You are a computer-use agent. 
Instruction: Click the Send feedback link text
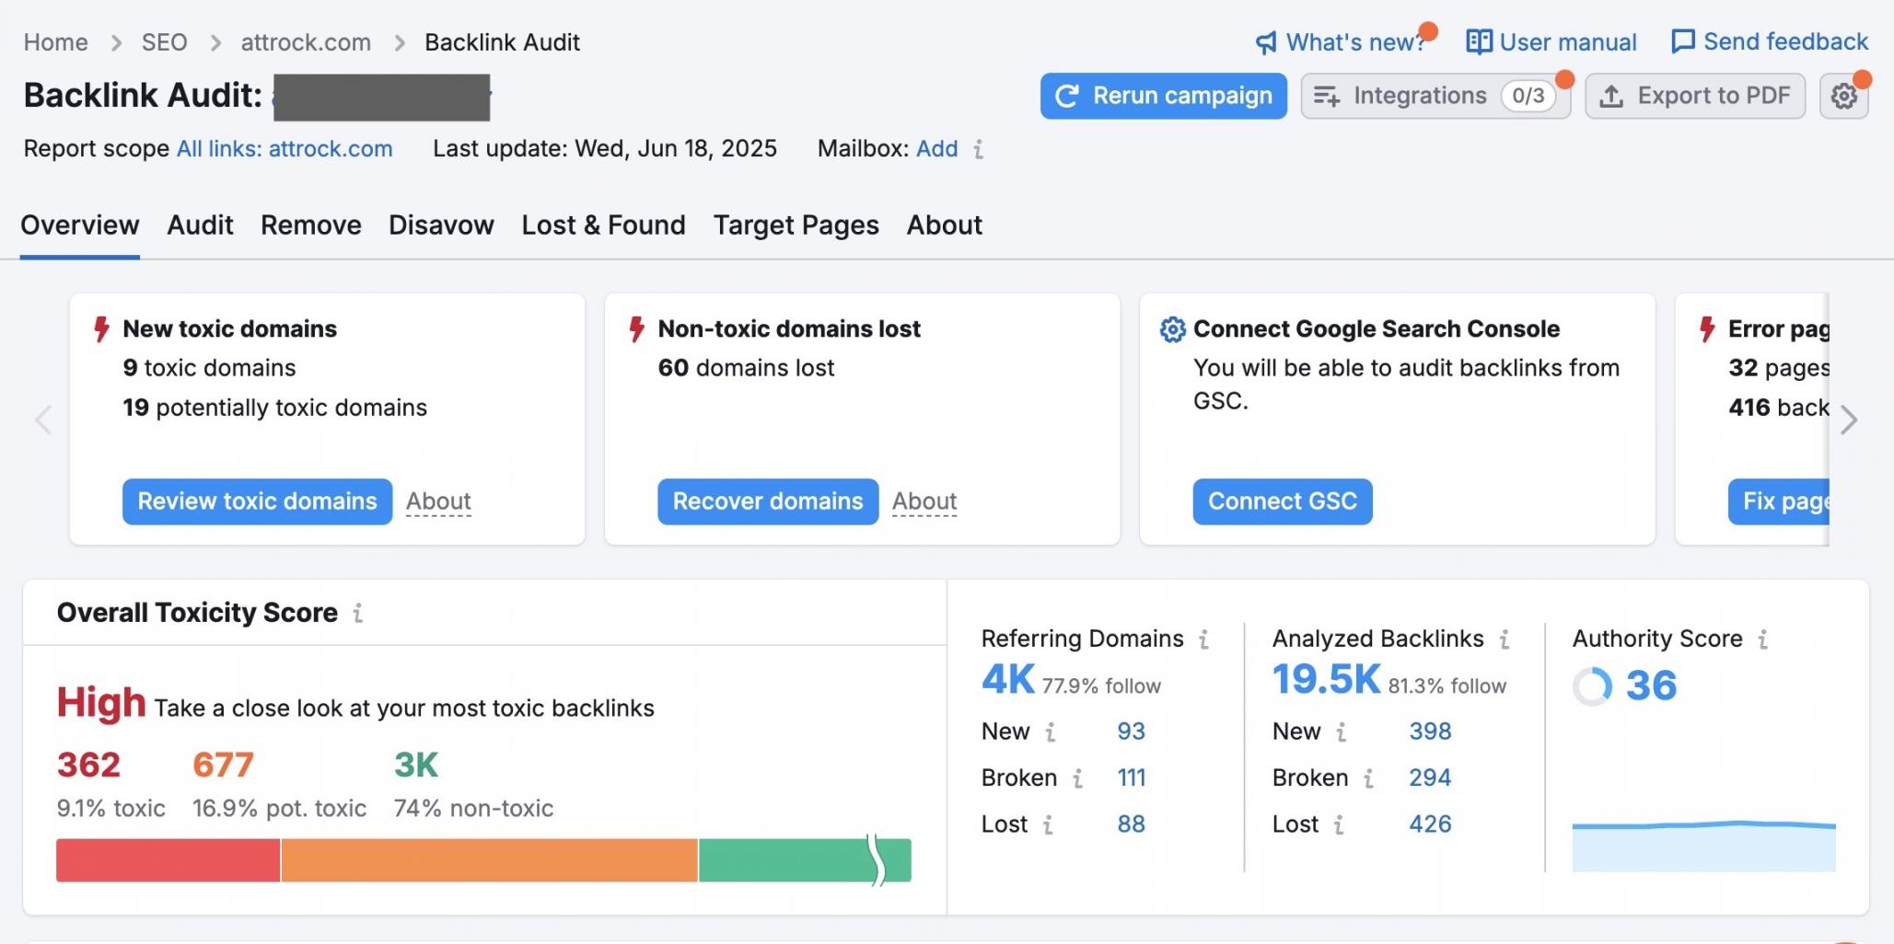coord(1786,41)
